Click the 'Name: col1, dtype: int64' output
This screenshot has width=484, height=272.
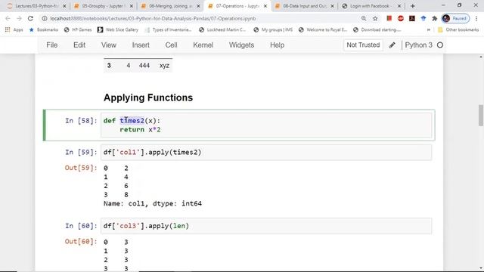pos(153,203)
